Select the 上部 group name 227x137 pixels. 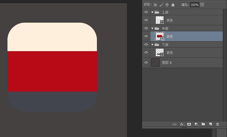click(x=165, y=12)
